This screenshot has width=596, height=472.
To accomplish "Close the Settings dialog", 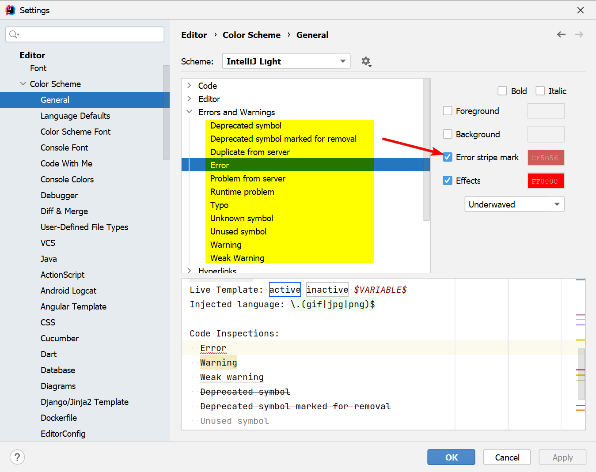I will (x=581, y=10).
